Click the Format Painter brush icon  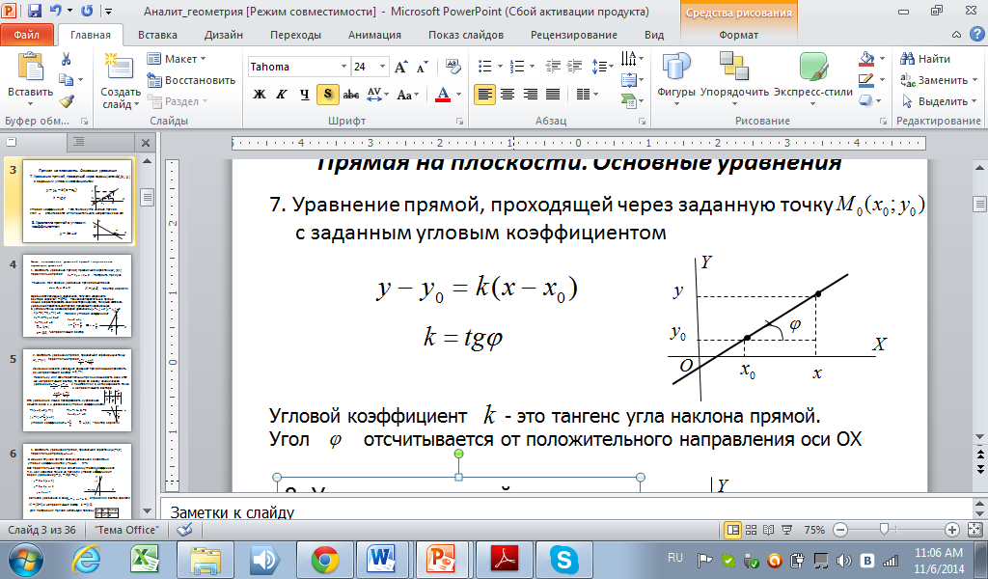click(66, 101)
